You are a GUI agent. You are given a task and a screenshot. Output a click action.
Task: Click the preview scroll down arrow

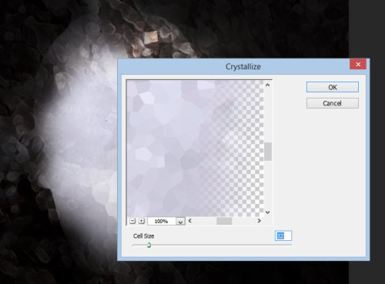267,212
